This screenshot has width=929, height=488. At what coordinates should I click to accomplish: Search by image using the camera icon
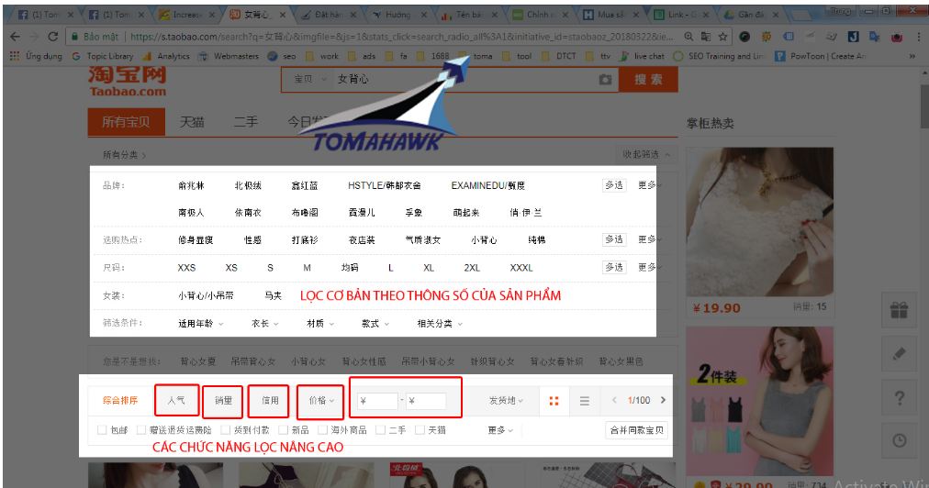pos(605,80)
